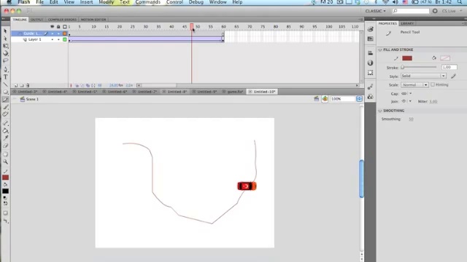Image resolution: width=467 pixels, height=262 pixels.
Task: Click the black and white colors icon
Action: point(5,198)
